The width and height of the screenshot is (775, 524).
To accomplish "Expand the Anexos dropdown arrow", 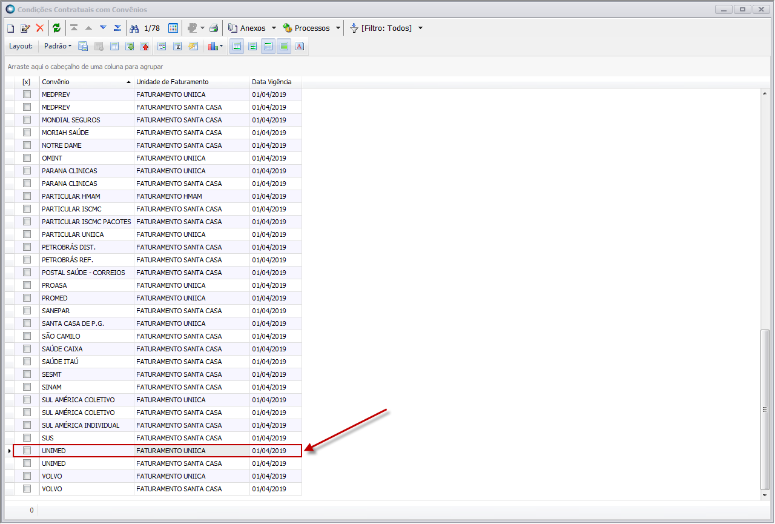I will pyautogui.click(x=274, y=28).
